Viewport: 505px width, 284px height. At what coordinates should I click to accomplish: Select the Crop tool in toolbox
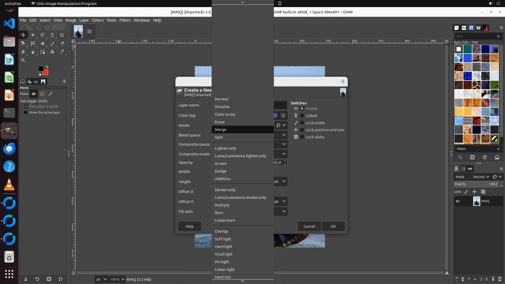62,35
